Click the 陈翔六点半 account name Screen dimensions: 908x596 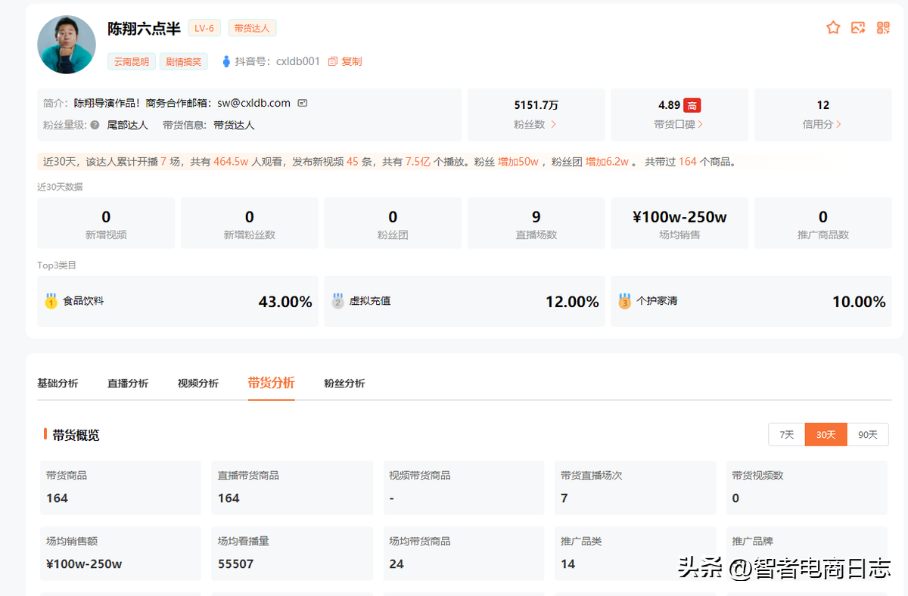point(144,29)
